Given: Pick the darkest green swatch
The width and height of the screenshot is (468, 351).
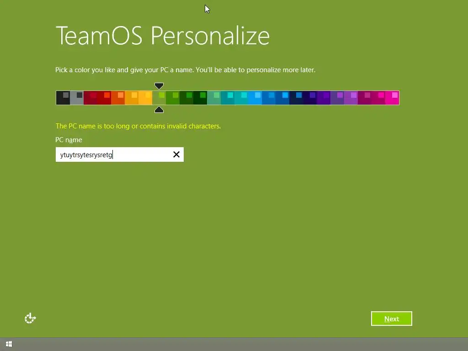Looking at the screenshot, I should (x=200, y=98).
